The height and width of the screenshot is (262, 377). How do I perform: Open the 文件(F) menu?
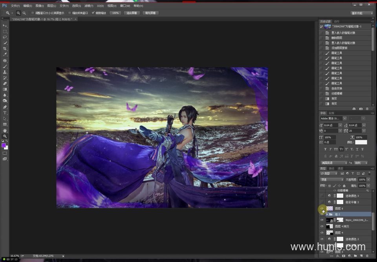[x=15, y=6]
